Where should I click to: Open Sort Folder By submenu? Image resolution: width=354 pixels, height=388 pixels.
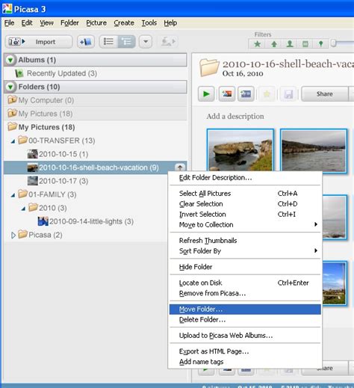[x=245, y=251]
